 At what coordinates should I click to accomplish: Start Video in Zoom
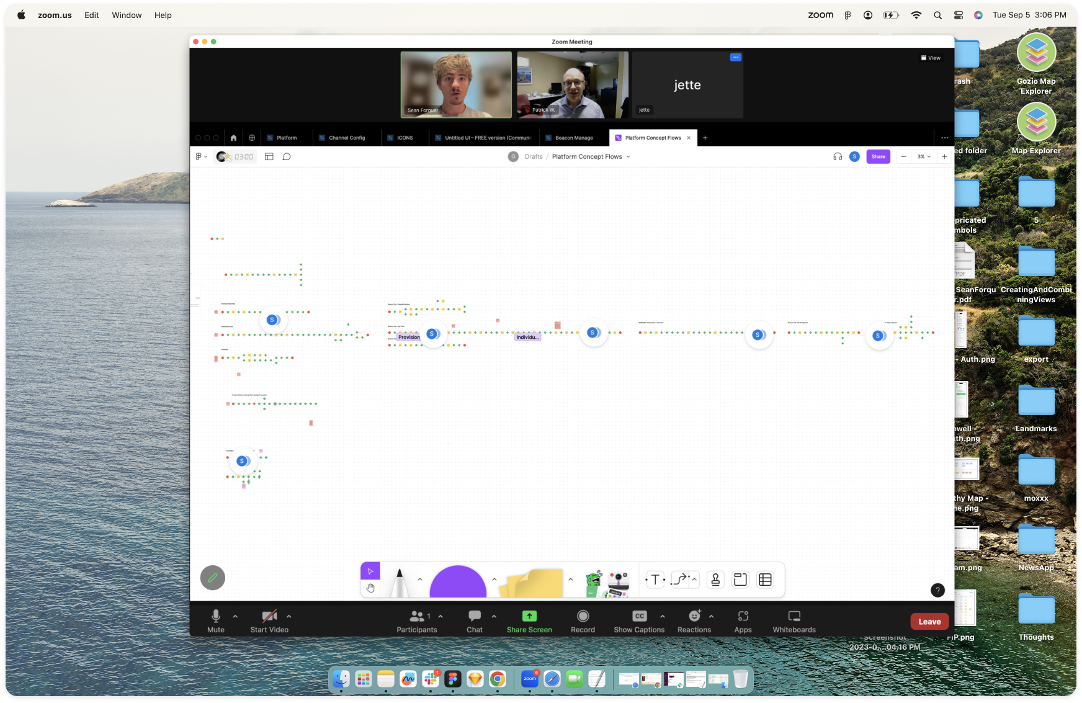click(x=269, y=621)
